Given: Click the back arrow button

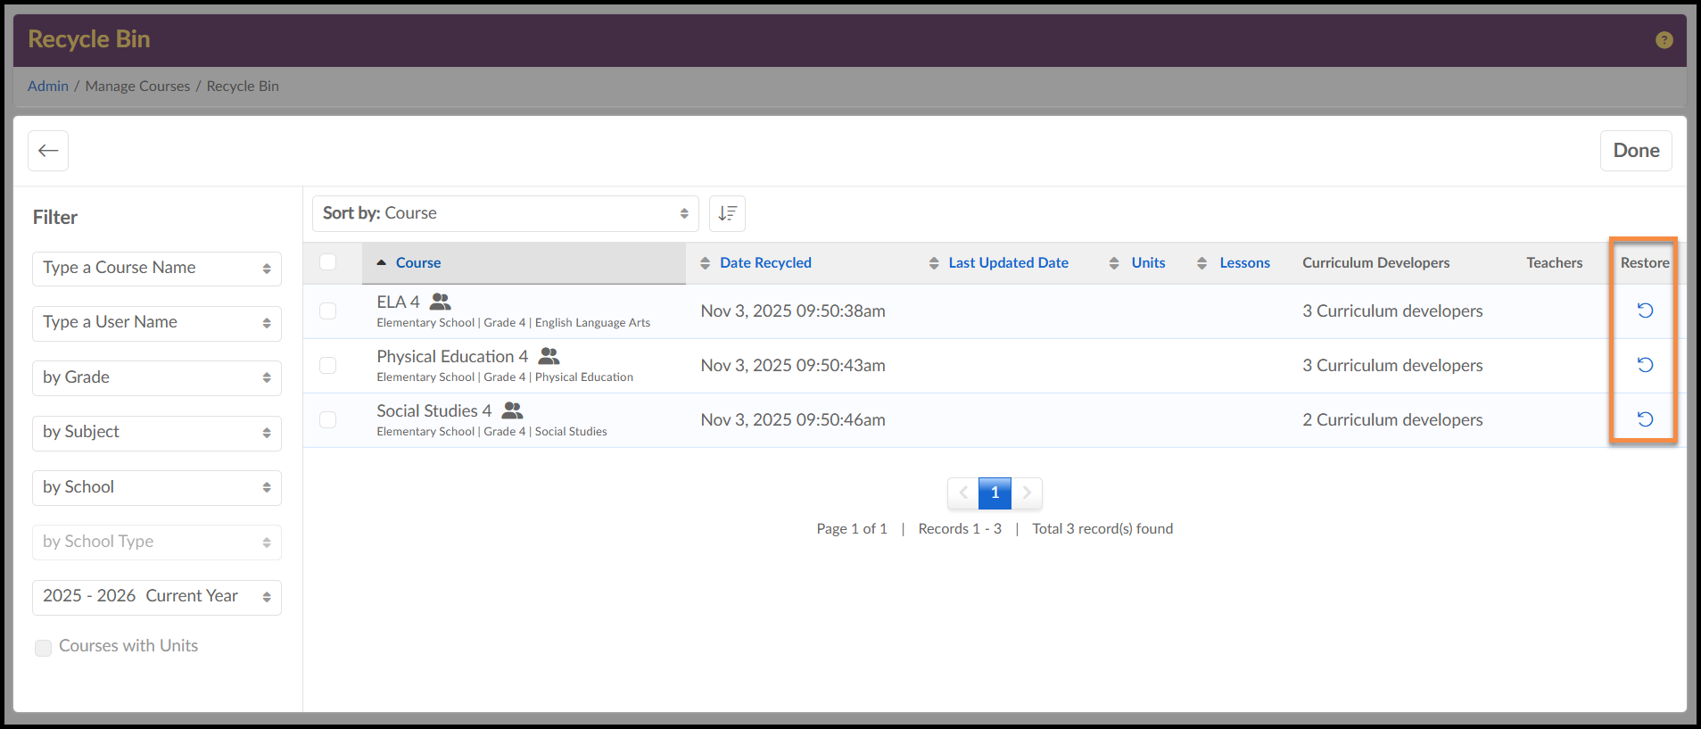Looking at the screenshot, I should click(48, 151).
